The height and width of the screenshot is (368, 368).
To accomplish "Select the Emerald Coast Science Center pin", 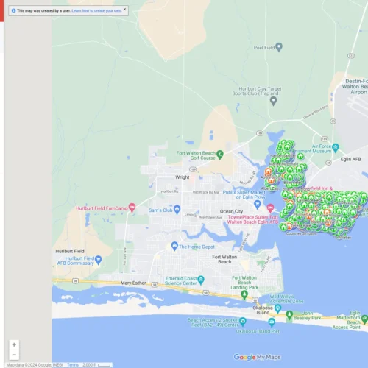I will point(201,280).
